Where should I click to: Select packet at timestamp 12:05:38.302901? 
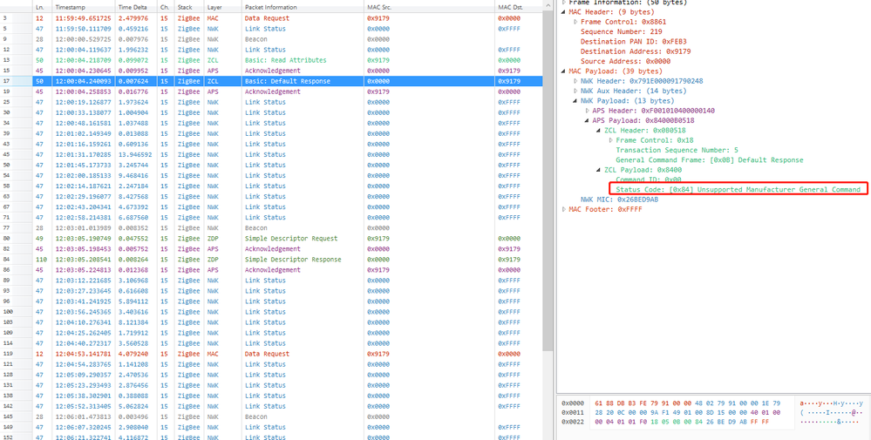pyautogui.click(x=271, y=396)
